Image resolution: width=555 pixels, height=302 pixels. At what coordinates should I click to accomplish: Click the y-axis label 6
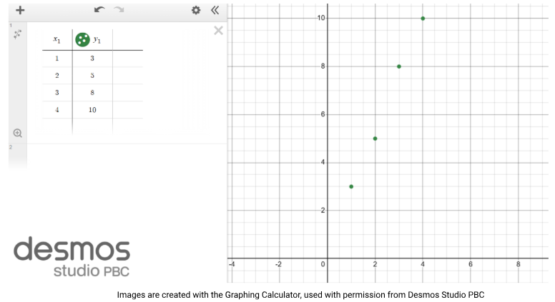(x=323, y=114)
